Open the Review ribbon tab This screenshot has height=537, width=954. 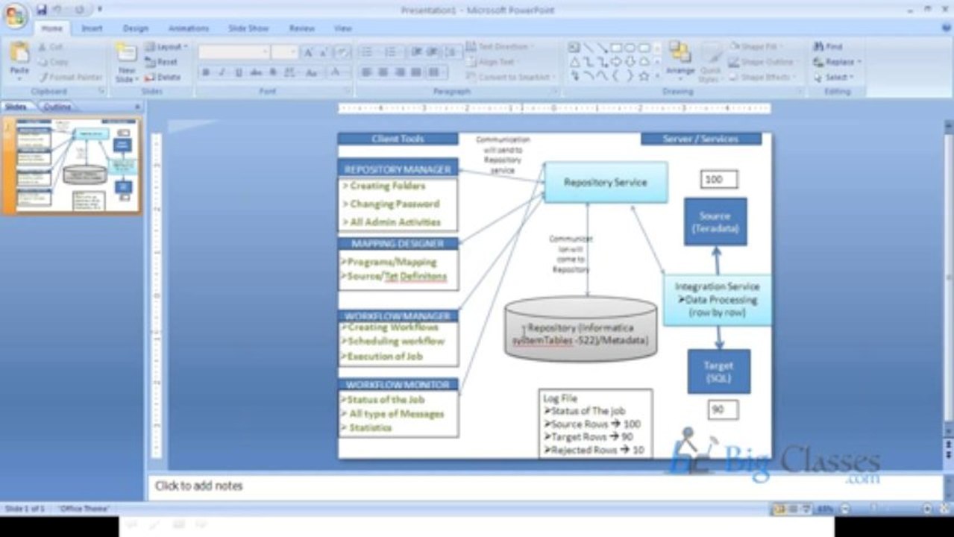(x=301, y=28)
